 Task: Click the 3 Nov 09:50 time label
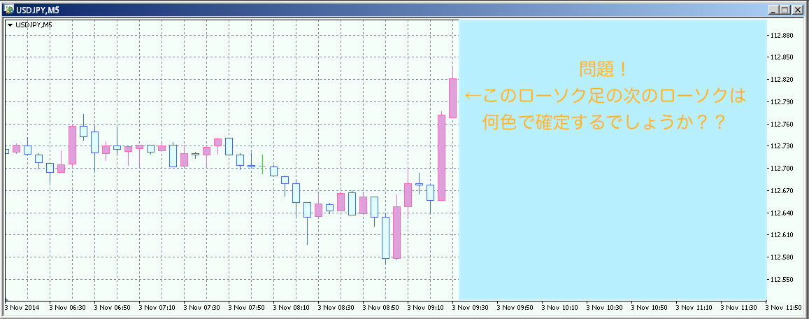point(516,307)
